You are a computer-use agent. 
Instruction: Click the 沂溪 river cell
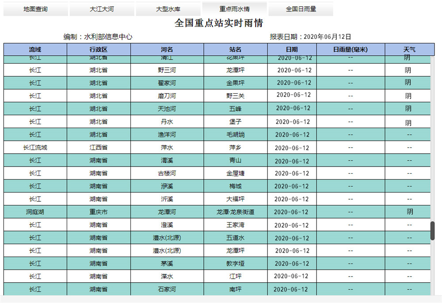[167, 199]
